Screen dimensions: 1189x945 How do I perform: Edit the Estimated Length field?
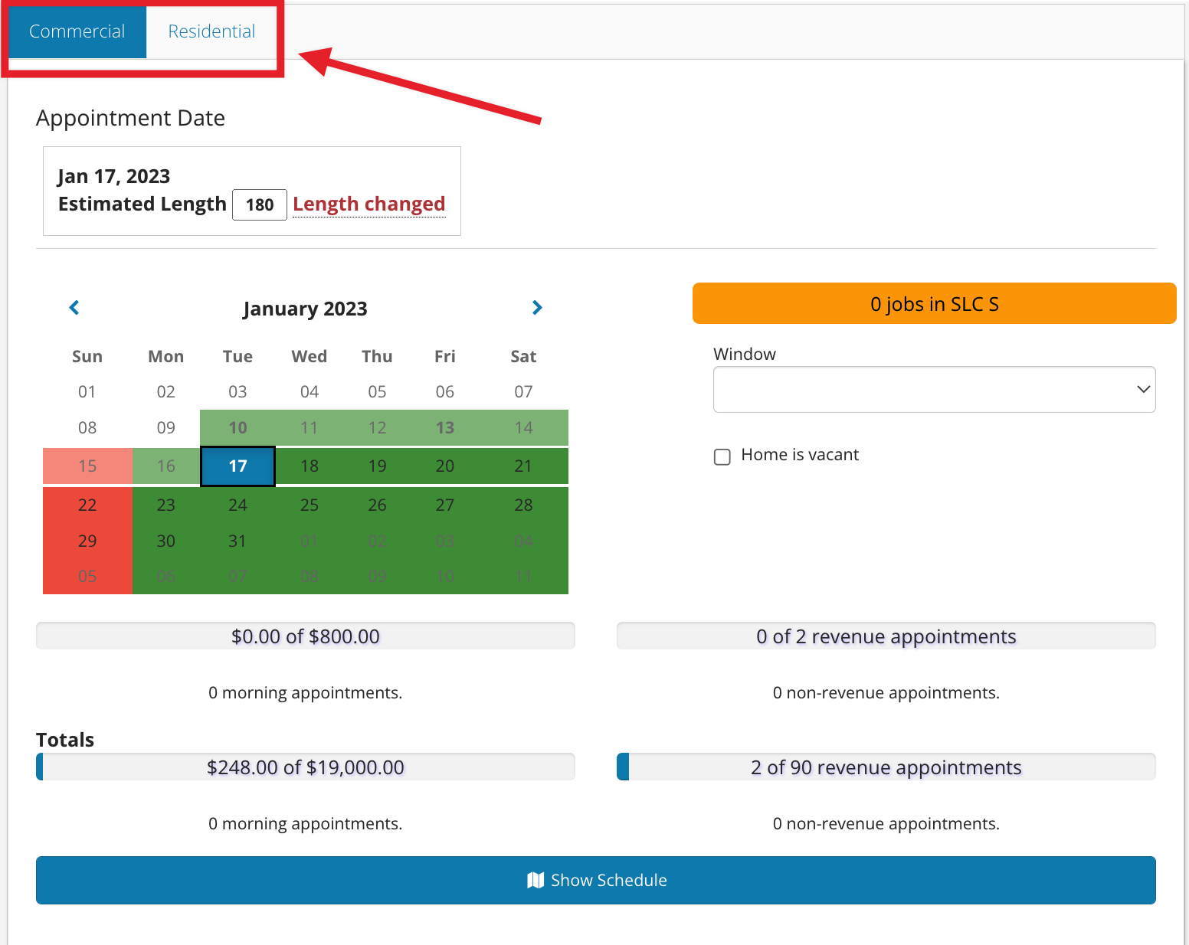pos(260,204)
